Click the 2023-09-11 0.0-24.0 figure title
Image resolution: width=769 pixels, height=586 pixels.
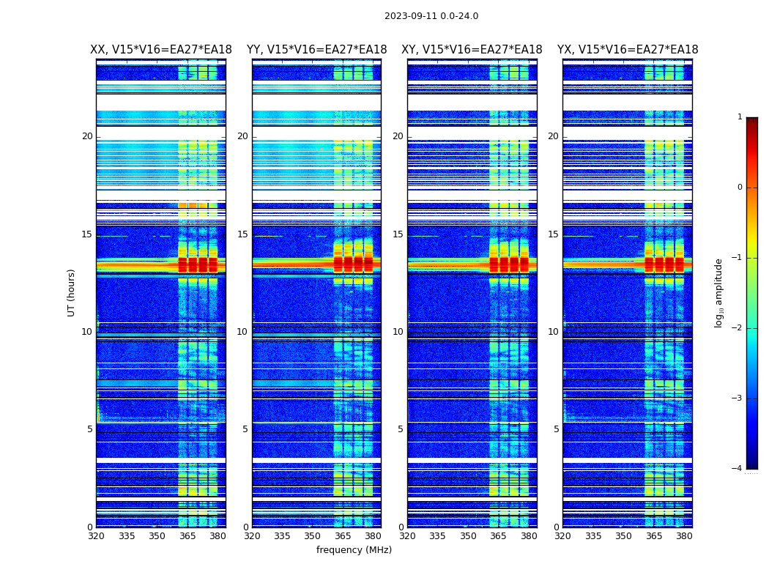[431, 16]
